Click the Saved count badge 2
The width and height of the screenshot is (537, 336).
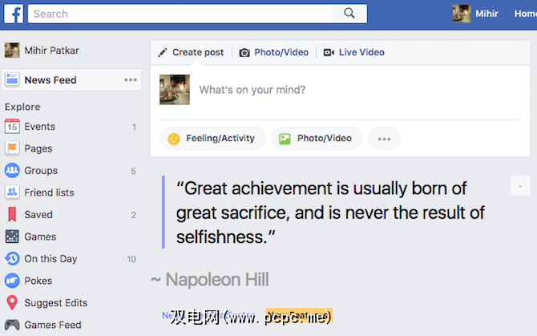pos(133,215)
